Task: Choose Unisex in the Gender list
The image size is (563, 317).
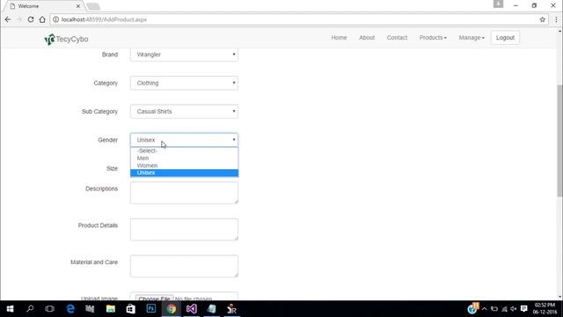Action: [184, 173]
